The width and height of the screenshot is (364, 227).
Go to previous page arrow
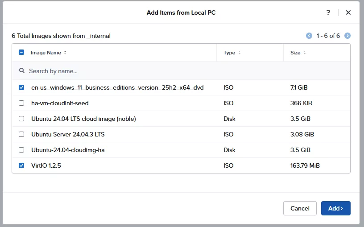[309, 36]
